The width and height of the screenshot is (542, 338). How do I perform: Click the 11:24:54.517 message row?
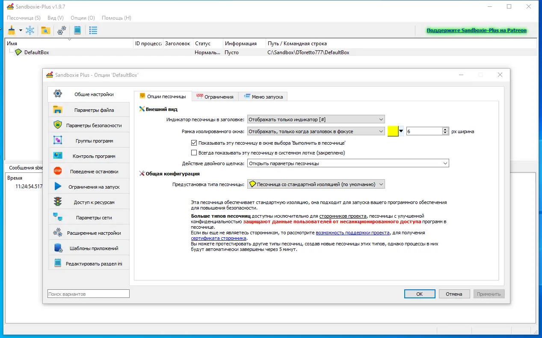point(29,186)
